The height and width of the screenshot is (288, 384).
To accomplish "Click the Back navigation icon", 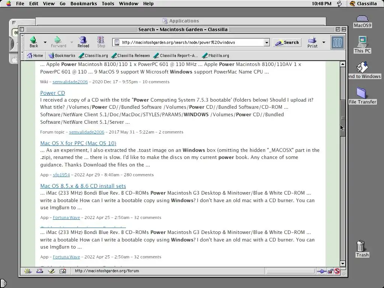I will point(33,42).
